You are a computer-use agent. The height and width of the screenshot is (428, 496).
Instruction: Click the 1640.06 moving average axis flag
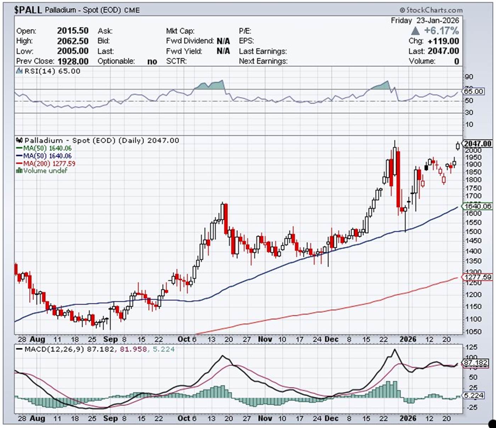[x=477, y=206]
